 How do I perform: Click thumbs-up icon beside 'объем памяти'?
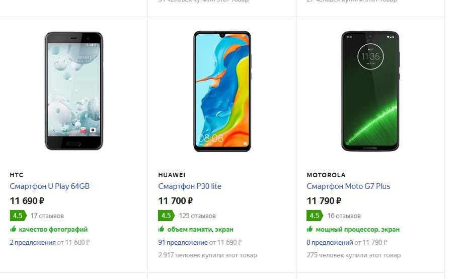(x=161, y=229)
